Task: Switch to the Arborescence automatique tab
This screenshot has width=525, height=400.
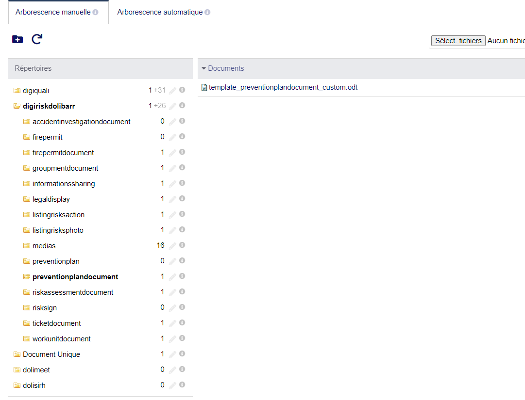Action: click(x=160, y=12)
